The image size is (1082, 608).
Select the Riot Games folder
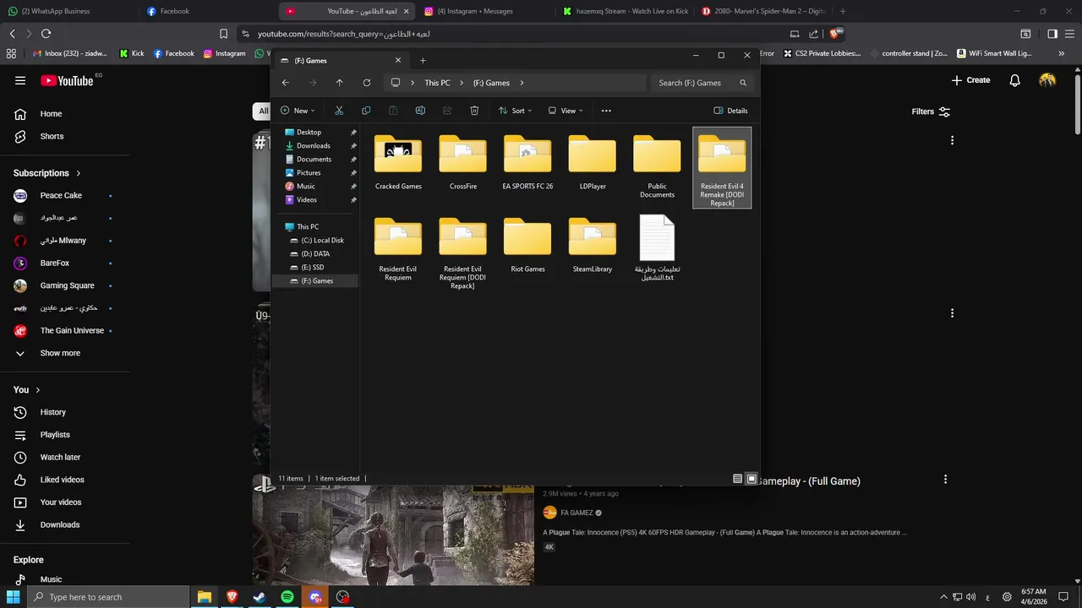click(527, 245)
